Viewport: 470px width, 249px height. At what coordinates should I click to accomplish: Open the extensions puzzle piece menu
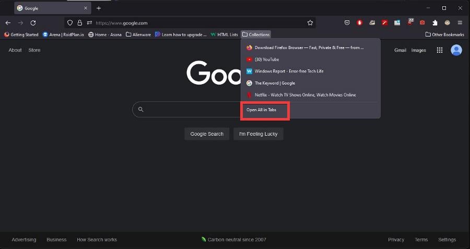pos(435,23)
